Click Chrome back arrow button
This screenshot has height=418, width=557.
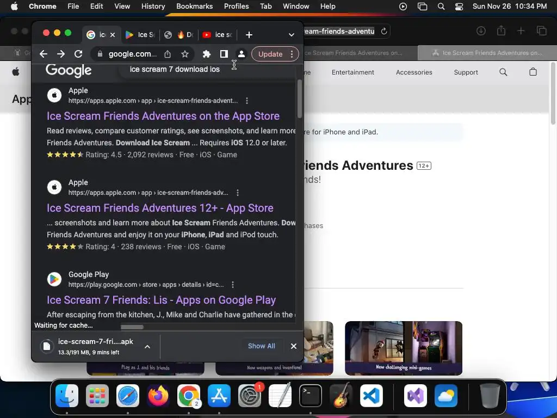(x=44, y=54)
